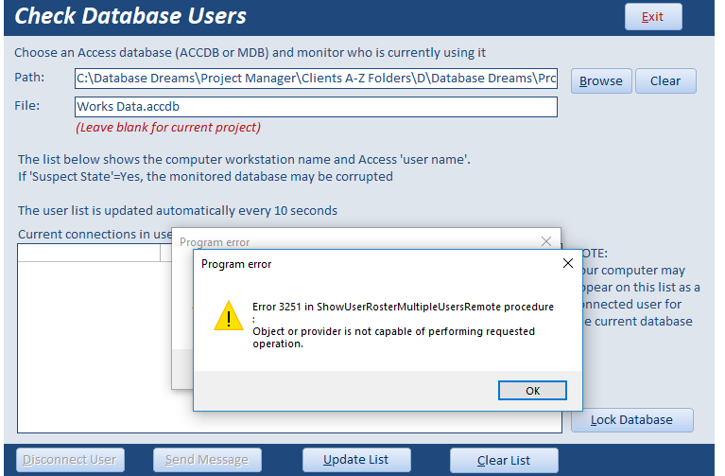Select the first column header of the connections list
The image size is (725, 476).
(x=89, y=253)
